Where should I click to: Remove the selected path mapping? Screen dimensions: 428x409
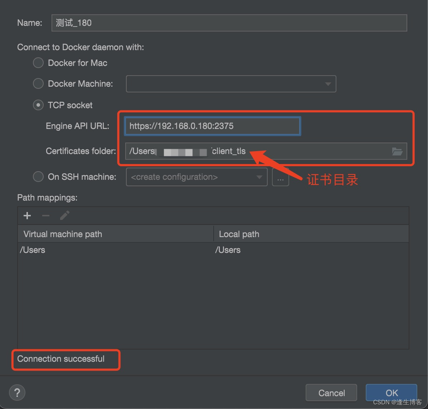pyautogui.click(x=45, y=215)
